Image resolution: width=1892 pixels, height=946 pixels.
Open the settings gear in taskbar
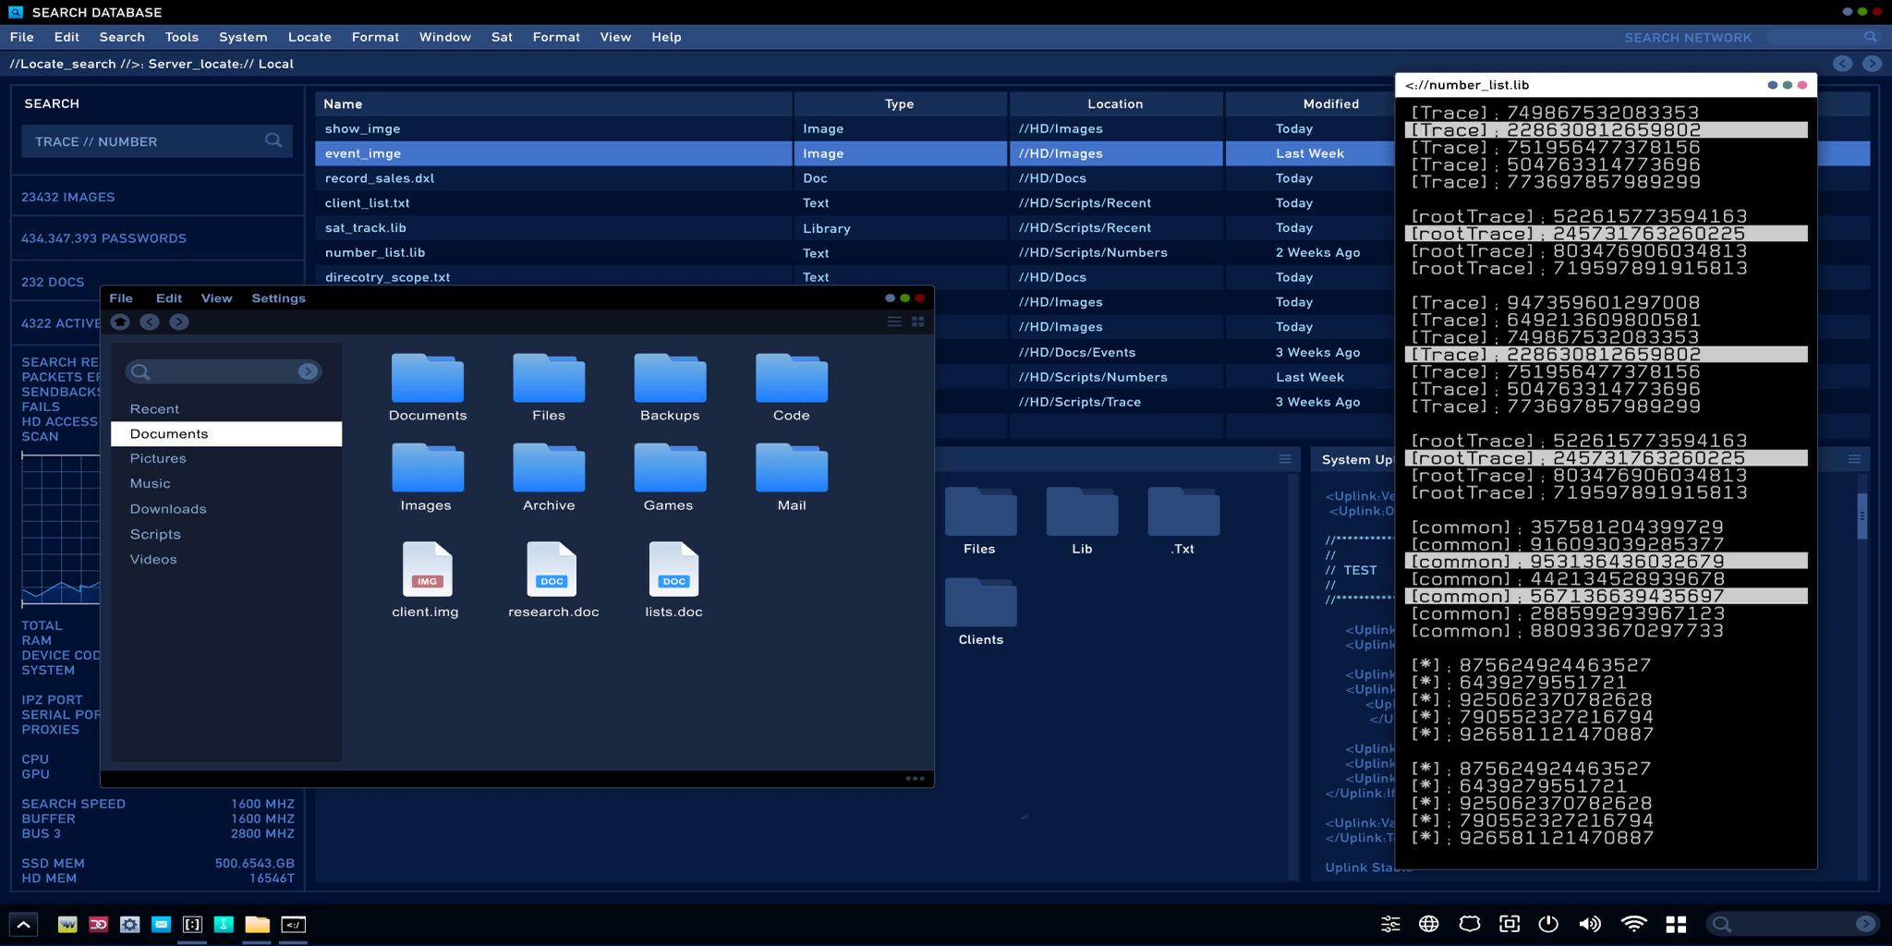[x=130, y=924]
